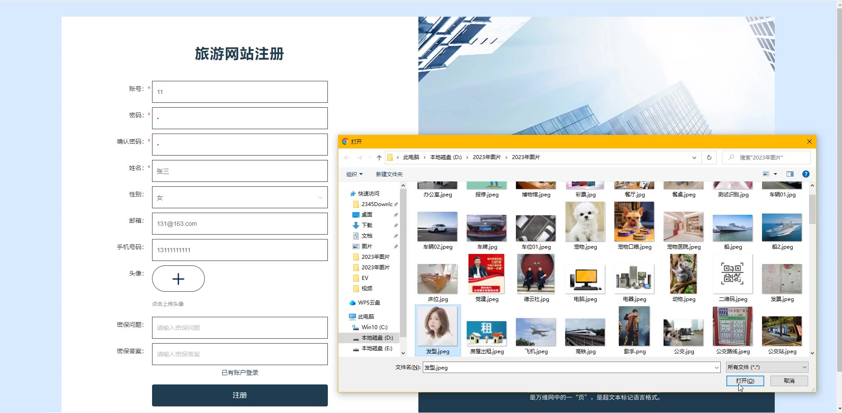The height and width of the screenshot is (413, 842).
Task: Click the 注册 register button
Action: [240, 395]
